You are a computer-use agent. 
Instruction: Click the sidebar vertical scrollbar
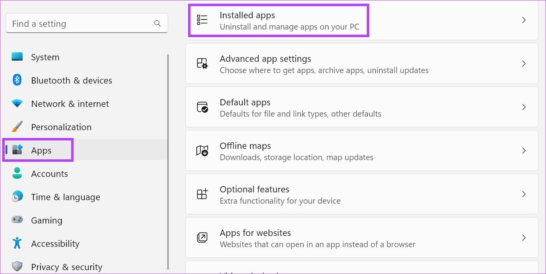(x=168, y=162)
